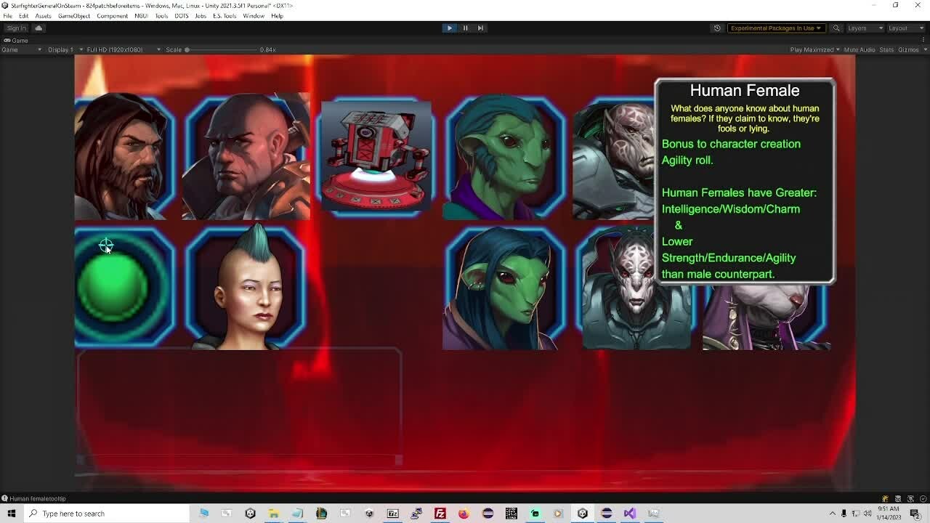Click Experimental Packages In Use button
Image resolution: width=930 pixels, height=523 pixels.
tap(775, 28)
